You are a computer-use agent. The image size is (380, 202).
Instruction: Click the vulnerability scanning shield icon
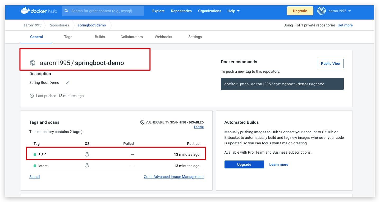(142, 122)
